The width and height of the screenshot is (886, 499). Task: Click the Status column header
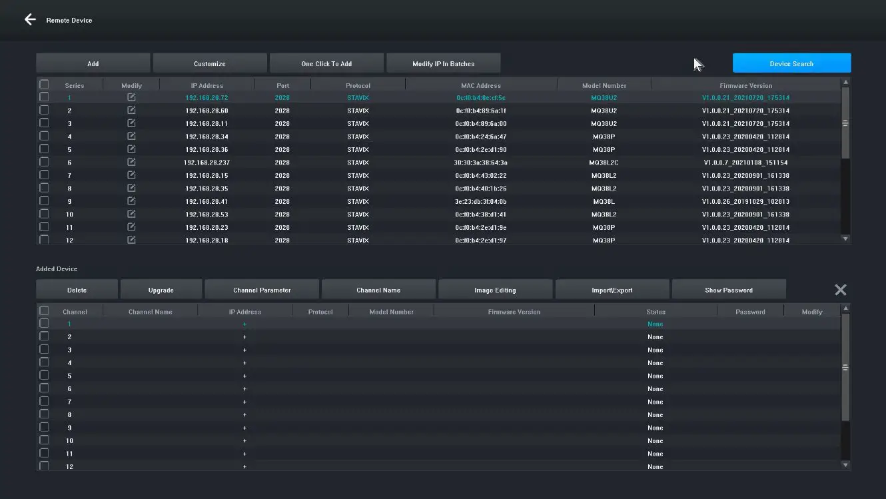[656, 312]
